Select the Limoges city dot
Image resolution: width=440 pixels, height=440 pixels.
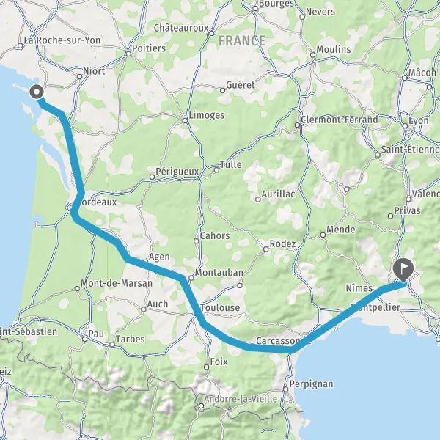point(186,121)
